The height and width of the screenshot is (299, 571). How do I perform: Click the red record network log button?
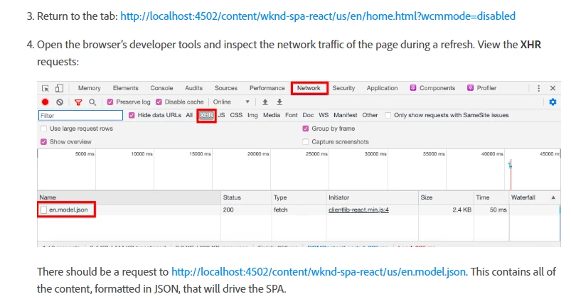pos(46,102)
